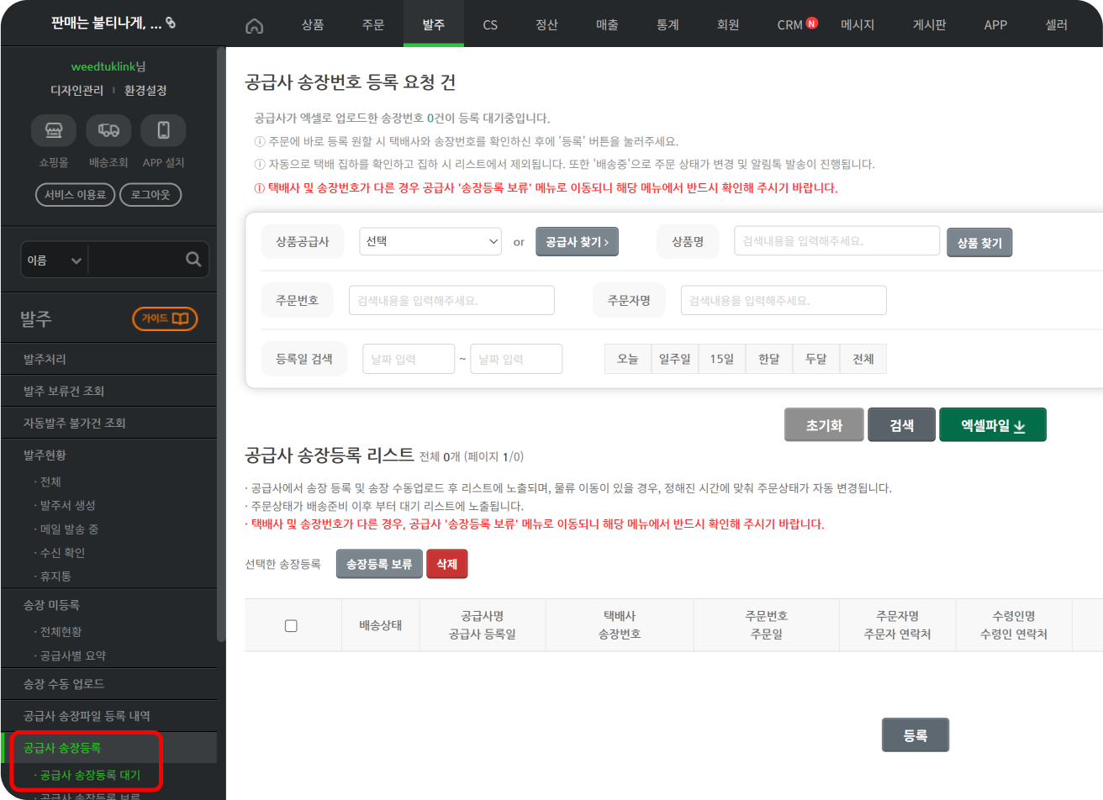1103x800 pixels.
Task: Open the 셀러 menu tab
Action: pos(1056,25)
